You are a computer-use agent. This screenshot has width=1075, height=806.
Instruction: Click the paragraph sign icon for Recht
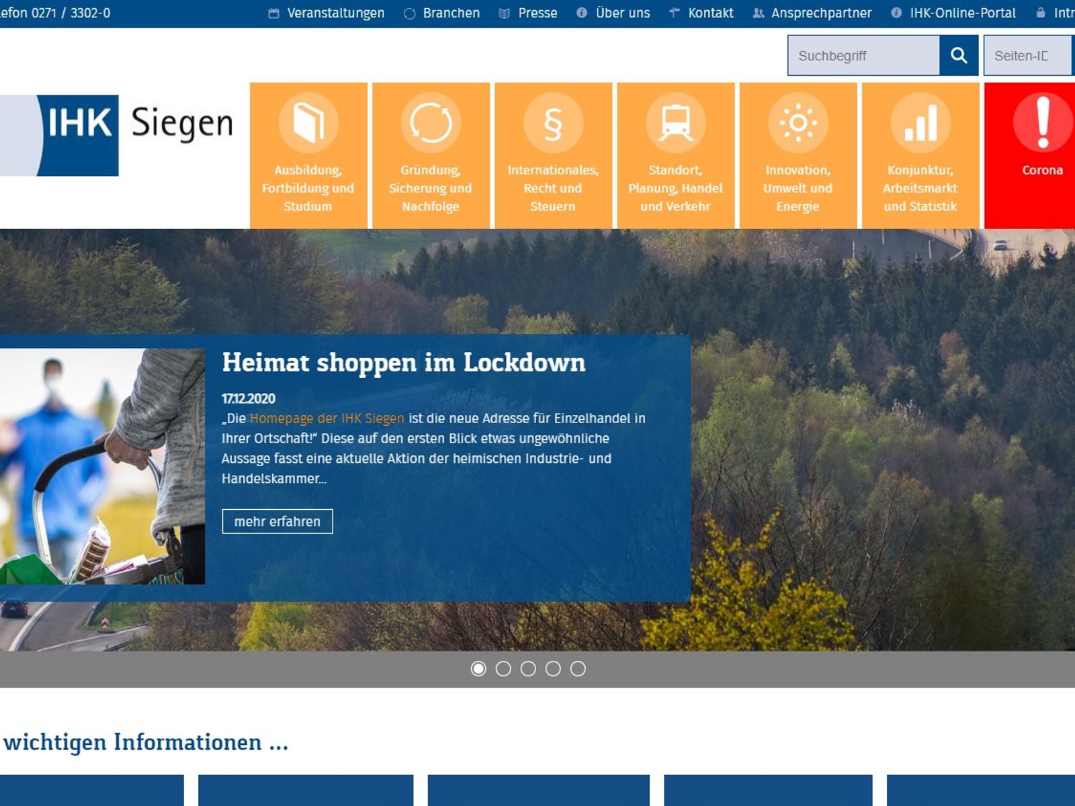coord(553,122)
